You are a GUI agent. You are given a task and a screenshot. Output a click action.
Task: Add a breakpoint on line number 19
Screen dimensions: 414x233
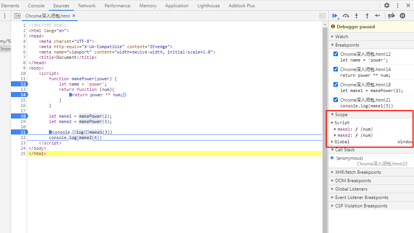(x=23, y=121)
